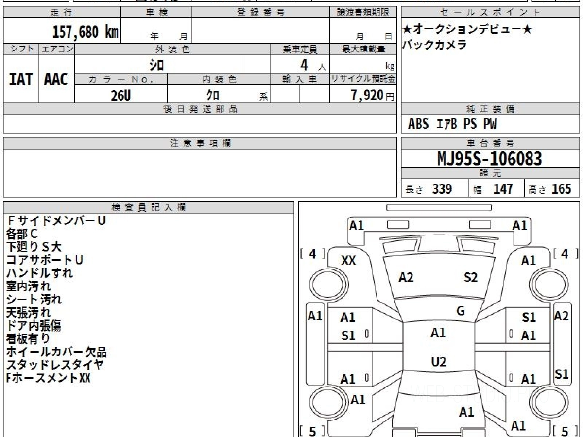The image size is (583, 437).
Task: Click the 乗車定員 header cell
Action: pos(300,49)
